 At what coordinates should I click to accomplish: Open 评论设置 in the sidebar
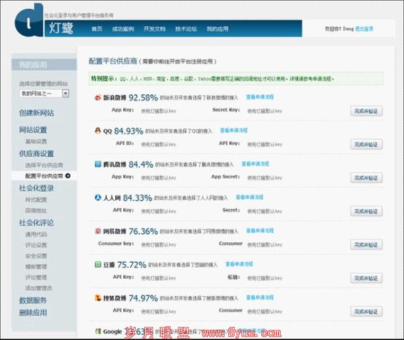pos(36,245)
